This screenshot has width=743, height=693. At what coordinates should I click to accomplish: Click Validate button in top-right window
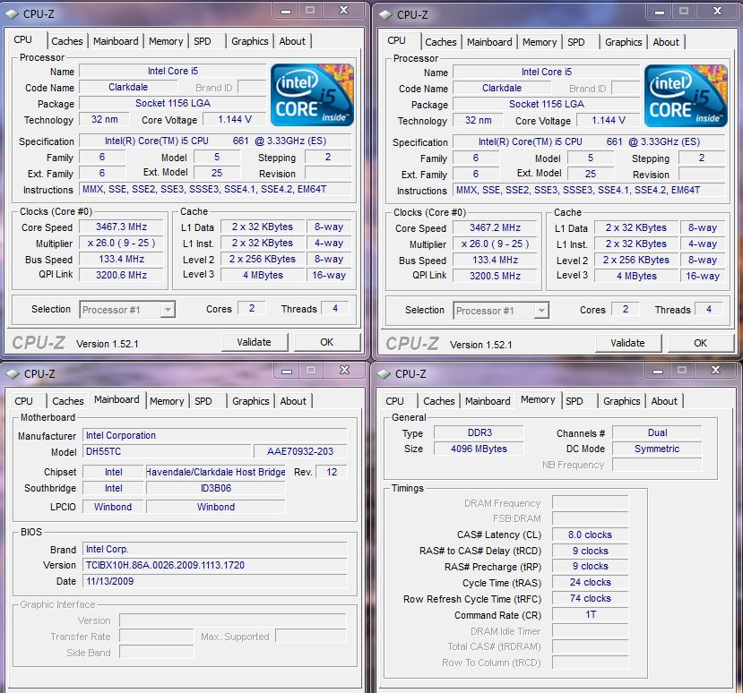coord(628,343)
